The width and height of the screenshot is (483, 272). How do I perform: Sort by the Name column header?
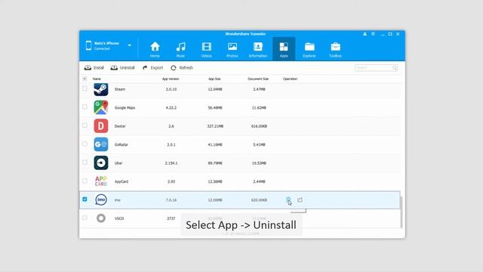click(x=97, y=79)
